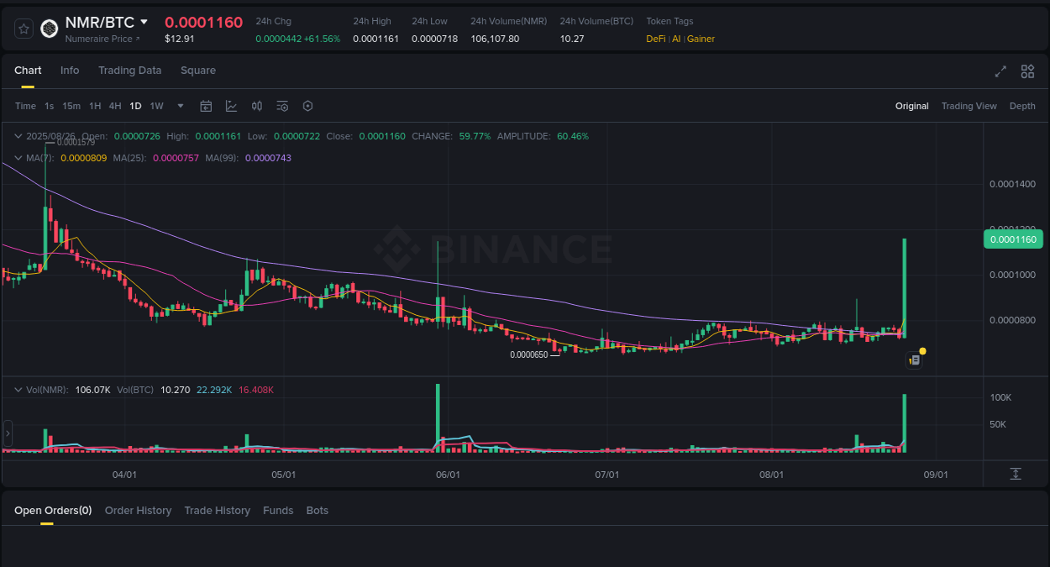Switch chart to Depth view
Viewport: 1050px width, 567px height.
click(x=1022, y=106)
